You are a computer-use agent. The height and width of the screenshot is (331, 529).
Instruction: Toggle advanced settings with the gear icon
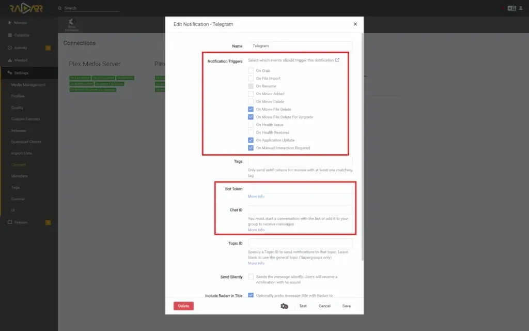coord(283,306)
